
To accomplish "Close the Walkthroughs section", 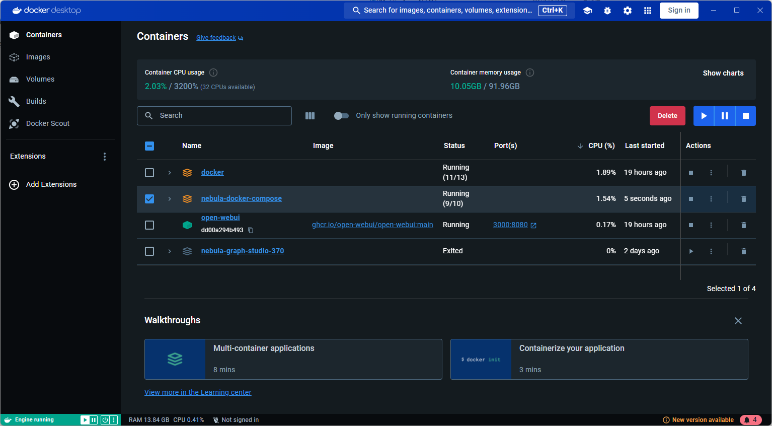I will click(x=738, y=321).
